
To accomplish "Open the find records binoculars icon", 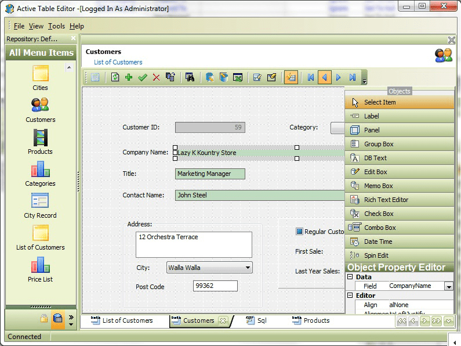I will click(190, 77).
